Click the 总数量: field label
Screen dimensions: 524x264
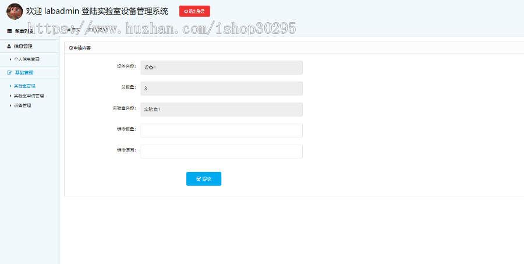128,87
